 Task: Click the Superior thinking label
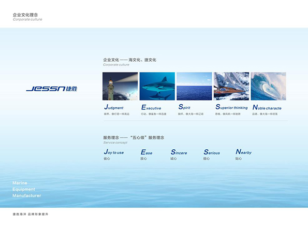[x=231, y=107]
